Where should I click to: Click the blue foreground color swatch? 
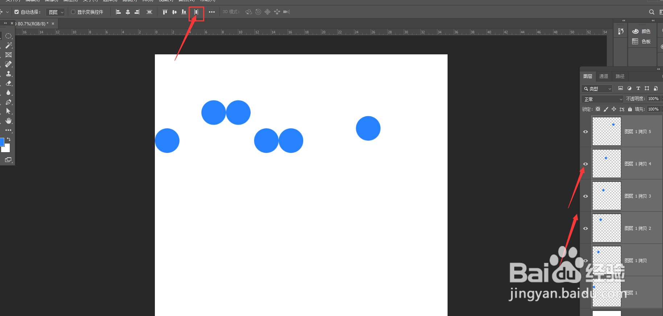[x=1, y=141]
